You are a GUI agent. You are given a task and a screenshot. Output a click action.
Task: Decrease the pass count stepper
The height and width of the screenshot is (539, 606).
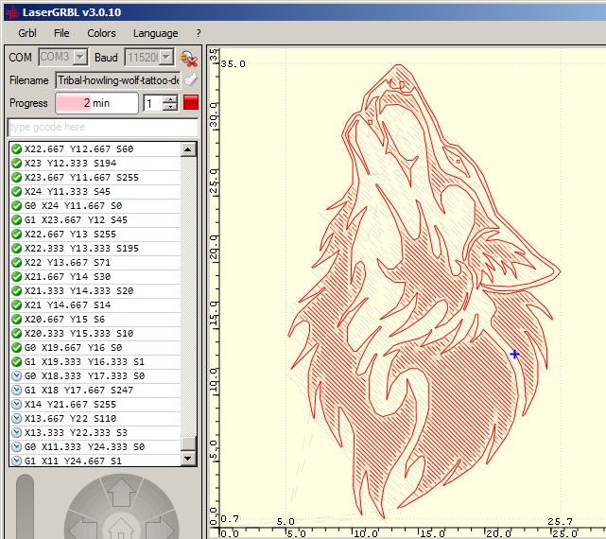click(170, 107)
